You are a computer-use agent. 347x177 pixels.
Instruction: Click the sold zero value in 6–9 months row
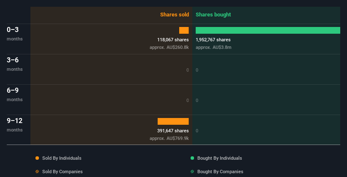(x=188, y=100)
